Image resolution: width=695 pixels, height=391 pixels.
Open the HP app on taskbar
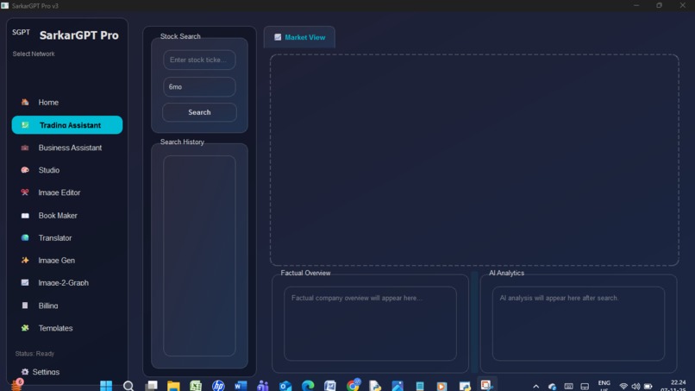(x=218, y=386)
